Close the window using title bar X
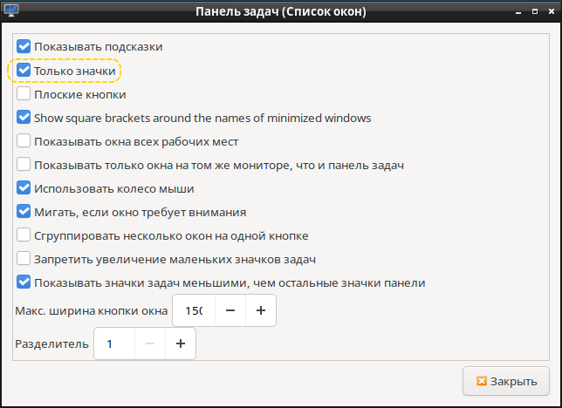The image size is (562, 408). coord(548,12)
